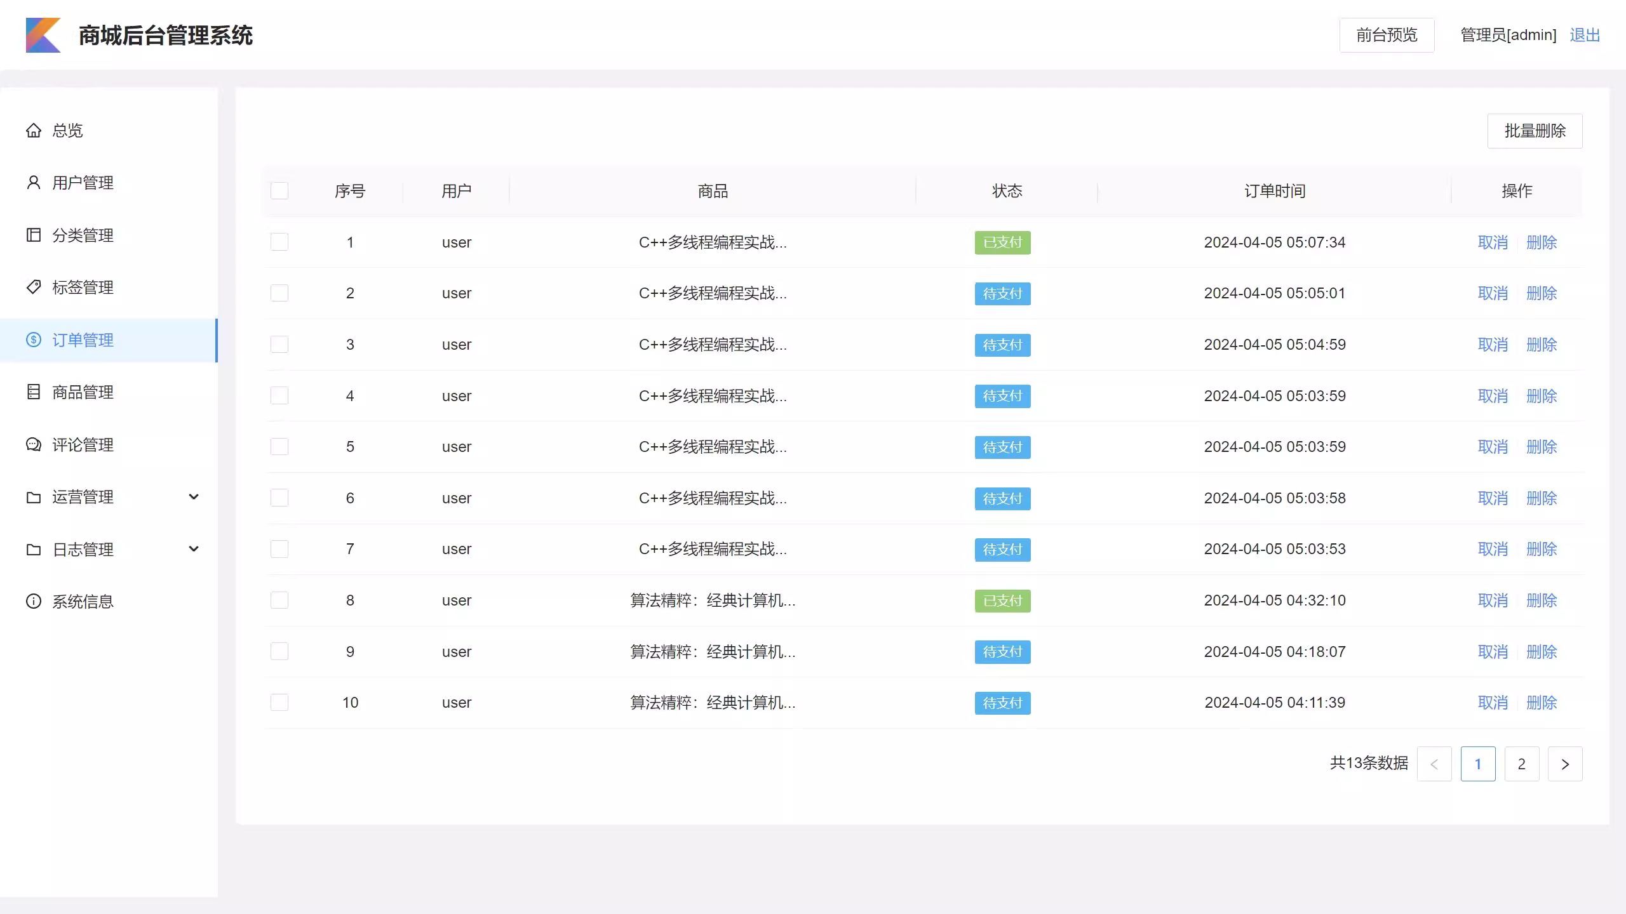The width and height of the screenshot is (1626, 914).
Task: Click the 商城后台管理系统 title
Action: [165, 35]
